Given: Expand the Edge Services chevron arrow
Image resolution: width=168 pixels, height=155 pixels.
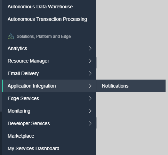Looking at the screenshot, I should click(x=90, y=98).
